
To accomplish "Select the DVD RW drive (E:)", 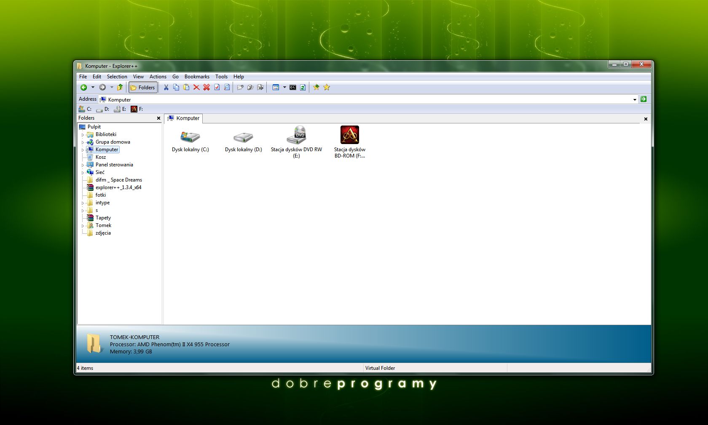I will point(296,142).
